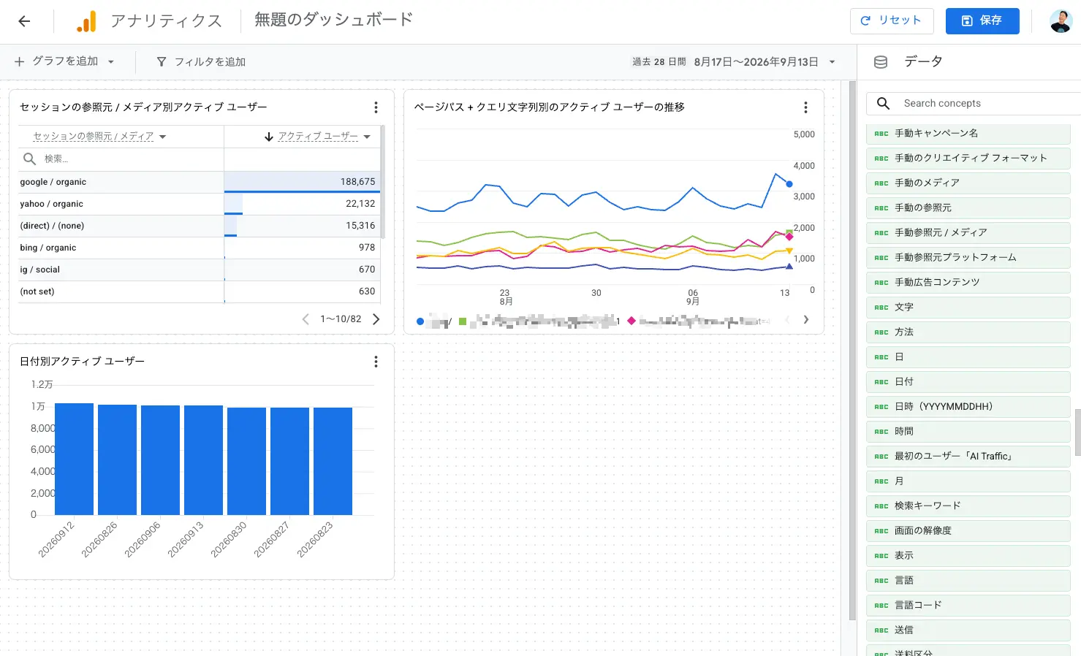The height and width of the screenshot is (656, 1081).
Task: Select 最初のユーザー「AI Traffic」 concept
Action: pyautogui.click(x=968, y=457)
